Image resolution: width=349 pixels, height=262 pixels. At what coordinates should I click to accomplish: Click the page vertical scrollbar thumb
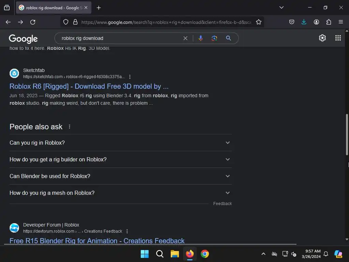point(347,134)
